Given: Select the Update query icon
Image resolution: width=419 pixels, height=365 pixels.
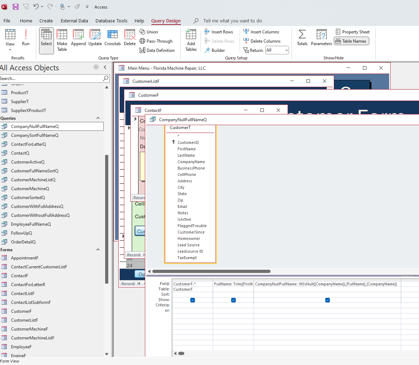Looking at the screenshot, I should [95, 38].
